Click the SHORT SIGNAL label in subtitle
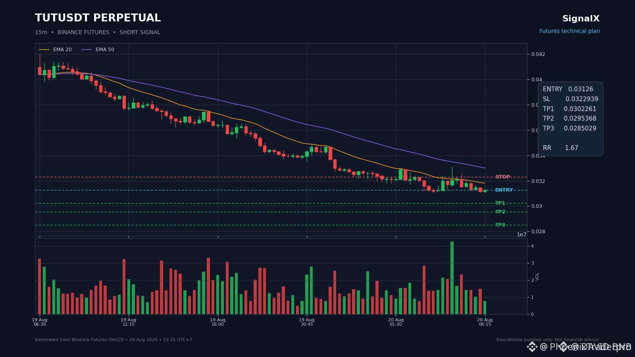The height and width of the screenshot is (357, 635). [140, 33]
